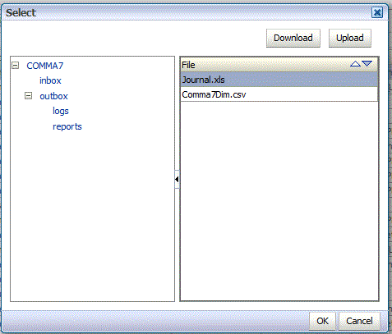Screen dimensions: 392x334
Task: Click the File column header
Action: (279, 65)
